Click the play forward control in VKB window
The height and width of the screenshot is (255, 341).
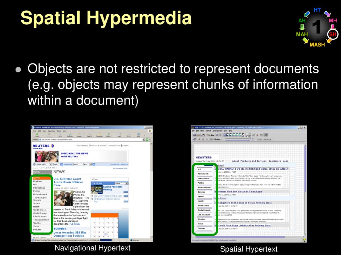tap(207, 139)
